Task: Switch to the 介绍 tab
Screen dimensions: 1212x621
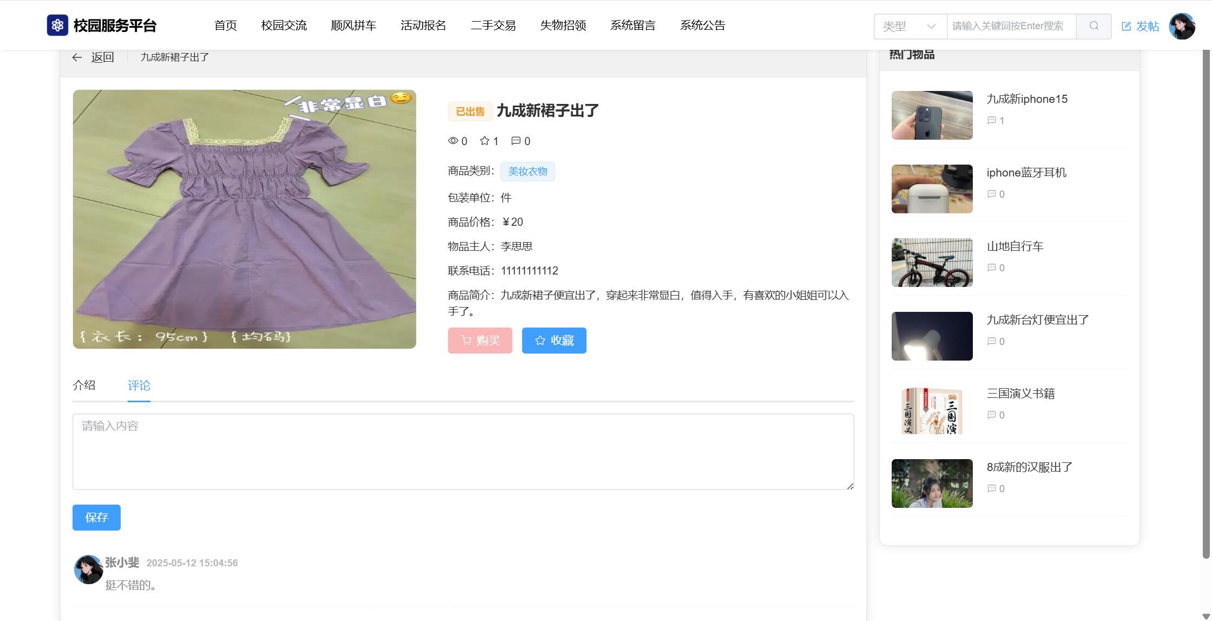Action: (84, 385)
